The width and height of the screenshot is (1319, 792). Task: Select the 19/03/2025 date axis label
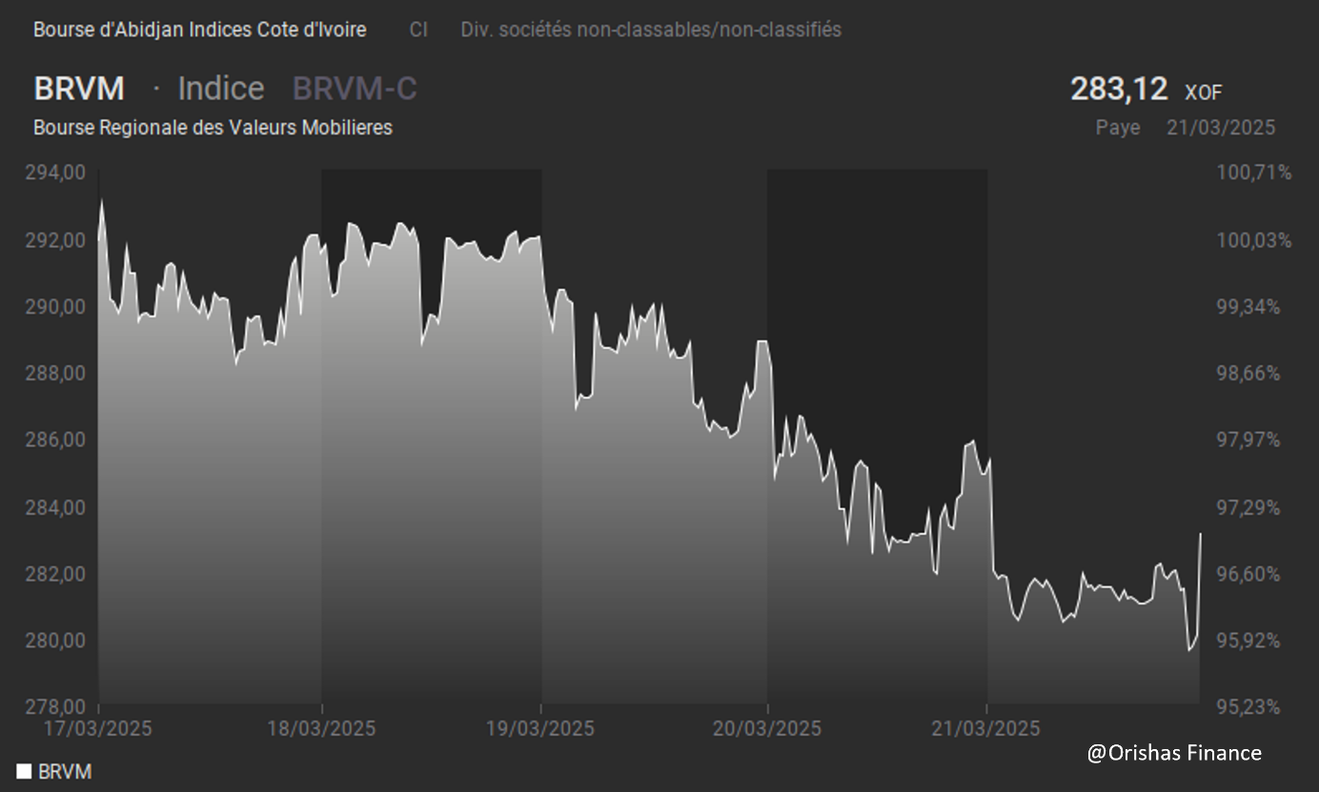(x=540, y=728)
